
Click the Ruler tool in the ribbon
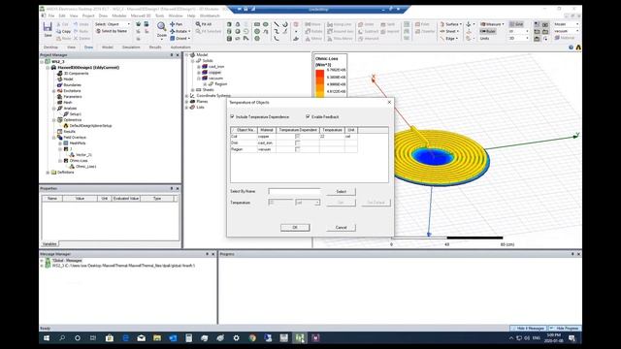(x=487, y=31)
